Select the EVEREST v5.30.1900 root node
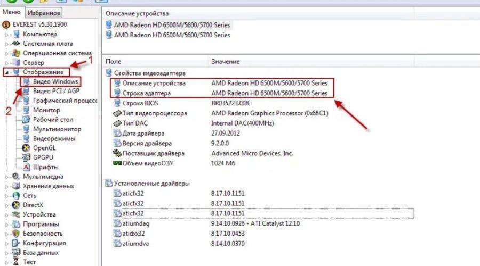Screen dimensions: 480x266 point(39,24)
